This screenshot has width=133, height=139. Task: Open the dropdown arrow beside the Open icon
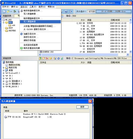(11, 11)
